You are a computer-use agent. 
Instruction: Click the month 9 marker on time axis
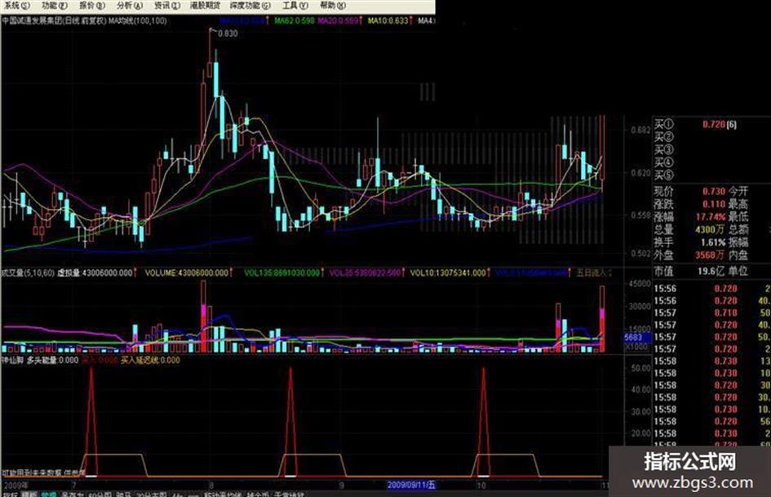(x=342, y=486)
